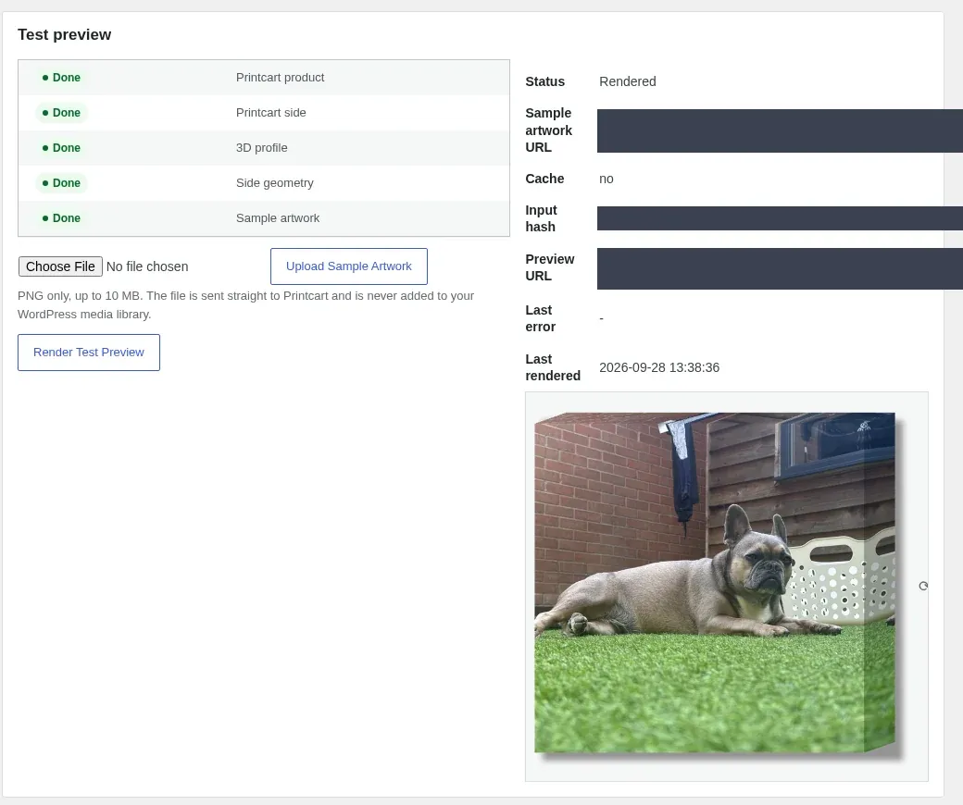
Task: Click the Done badge for Printcart side
Action: (61, 113)
